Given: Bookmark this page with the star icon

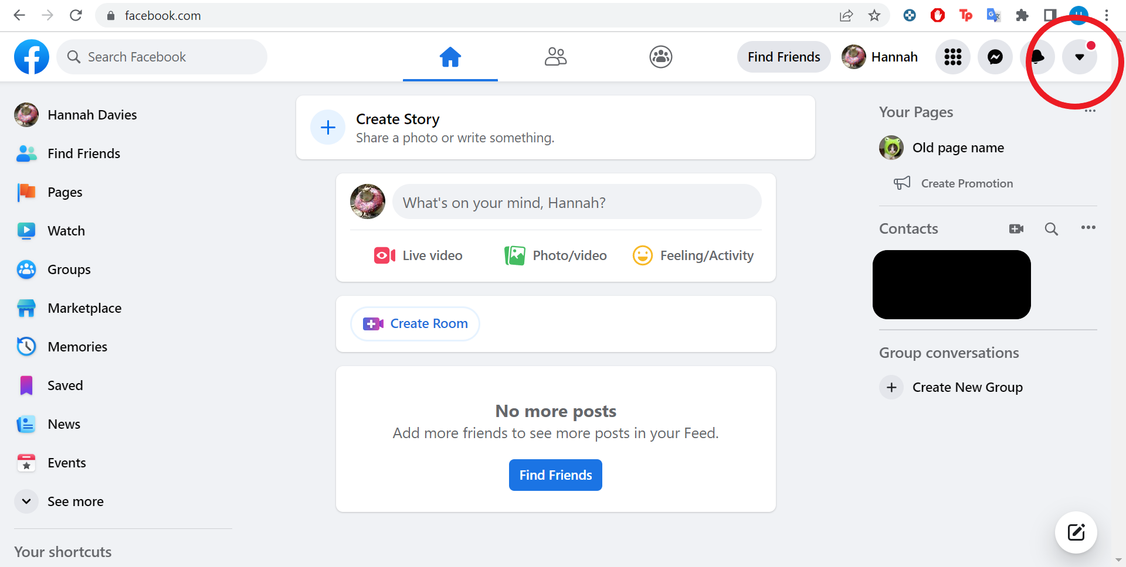Looking at the screenshot, I should click(x=874, y=15).
